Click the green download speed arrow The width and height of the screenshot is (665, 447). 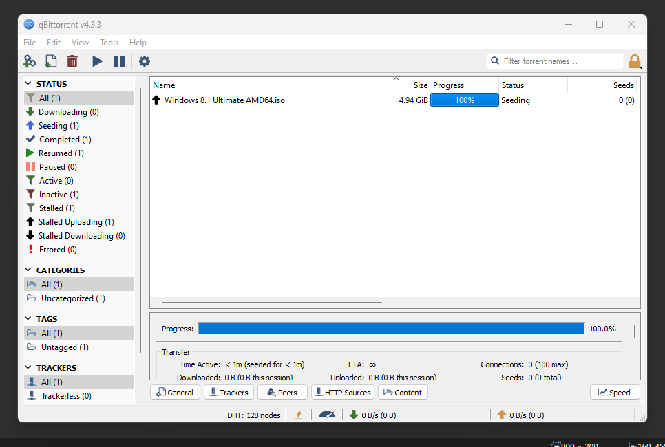[354, 415]
